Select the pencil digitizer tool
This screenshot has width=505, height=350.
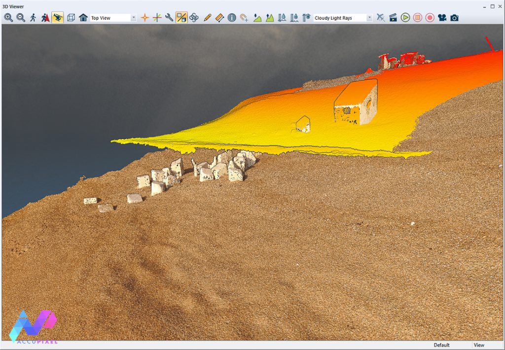208,18
